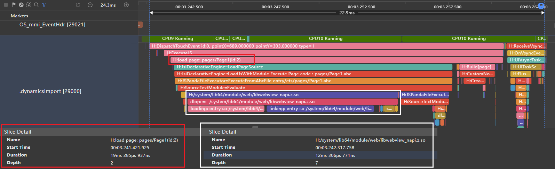The height and width of the screenshot is (169, 555).
Task: Click the pie-chart statistics icon in toolbar
Action: (x=21, y=5)
